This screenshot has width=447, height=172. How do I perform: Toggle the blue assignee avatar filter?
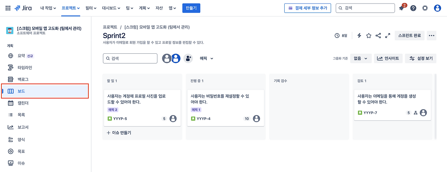[x=176, y=58]
